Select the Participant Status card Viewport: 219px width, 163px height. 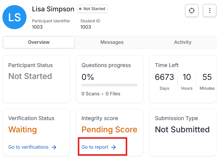pyautogui.click(x=36, y=79)
